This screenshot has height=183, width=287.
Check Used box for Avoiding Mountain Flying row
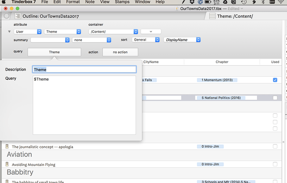point(275,164)
